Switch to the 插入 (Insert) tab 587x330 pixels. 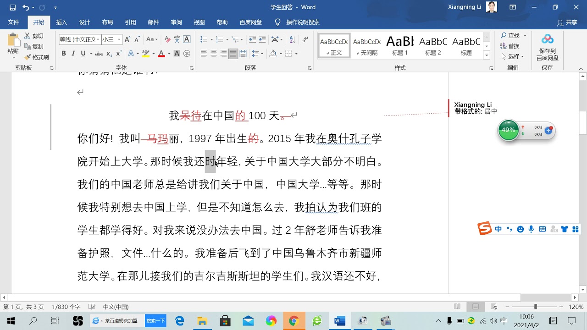pos(61,22)
